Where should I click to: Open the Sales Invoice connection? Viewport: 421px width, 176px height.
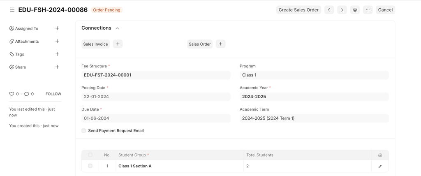point(95,44)
